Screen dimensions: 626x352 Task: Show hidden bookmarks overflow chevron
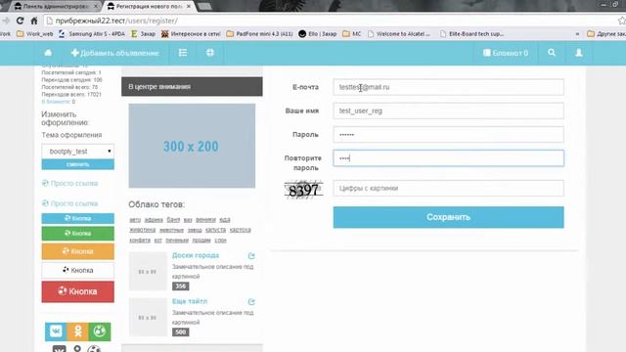(x=577, y=34)
